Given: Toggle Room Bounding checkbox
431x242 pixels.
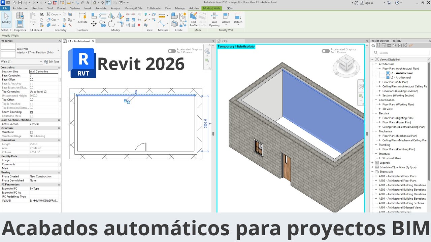Looking at the screenshot, I should click(x=32, y=112).
